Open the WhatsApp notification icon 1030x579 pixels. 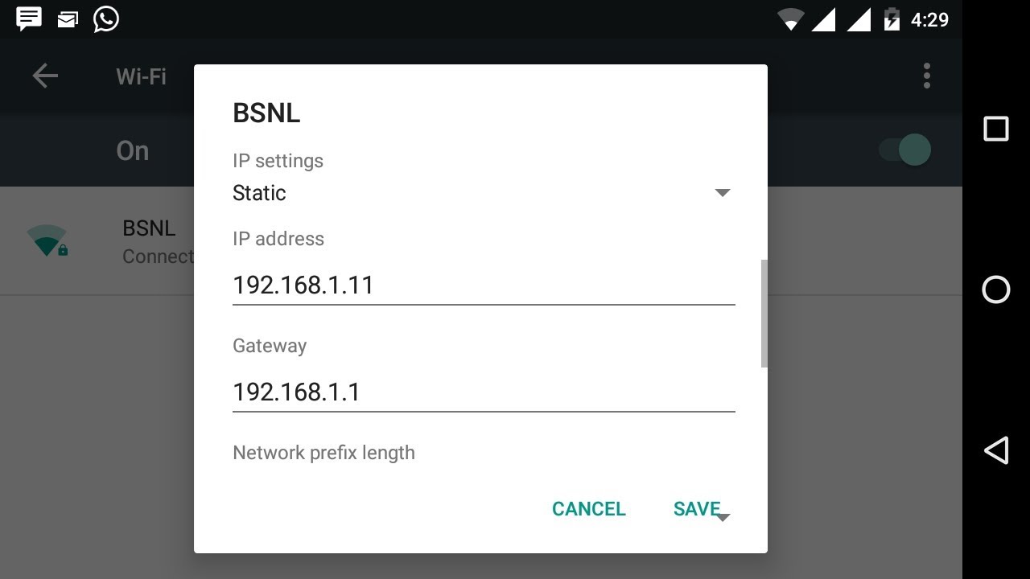(x=105, y=18)
